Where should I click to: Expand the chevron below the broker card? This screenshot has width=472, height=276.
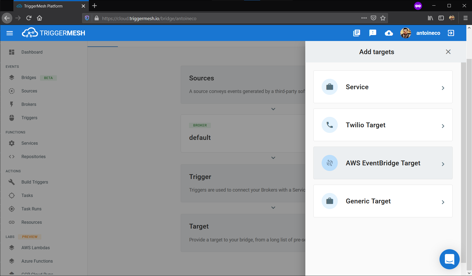(273, 158)
